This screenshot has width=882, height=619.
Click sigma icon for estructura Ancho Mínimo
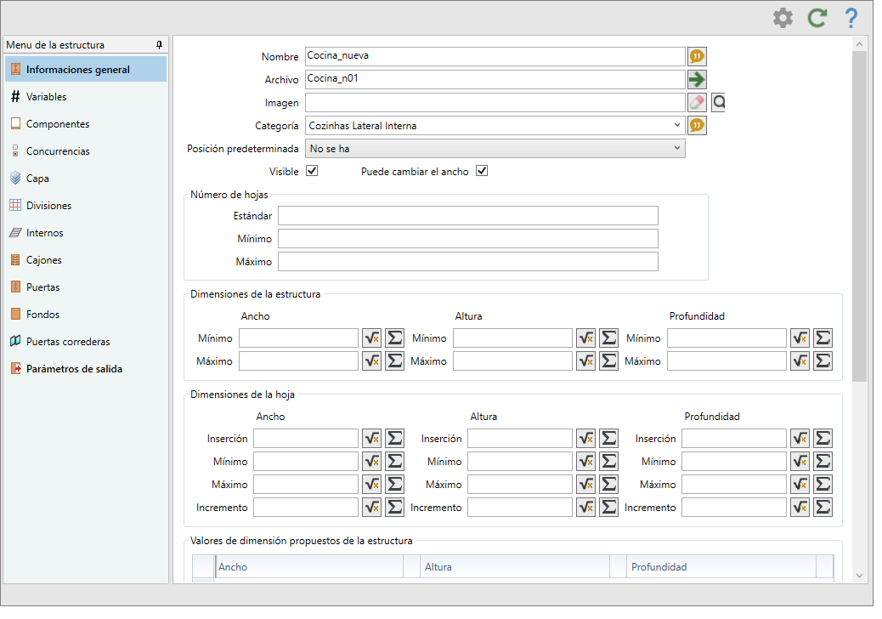click(395, 338)
